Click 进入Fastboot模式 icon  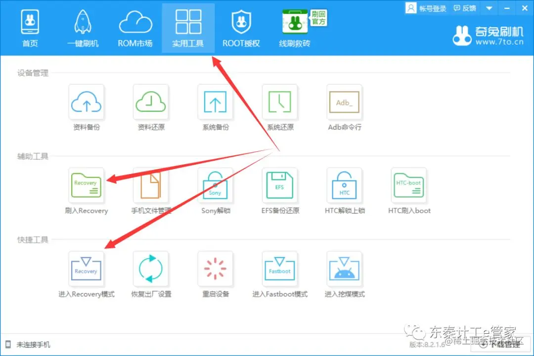point(279,268)
